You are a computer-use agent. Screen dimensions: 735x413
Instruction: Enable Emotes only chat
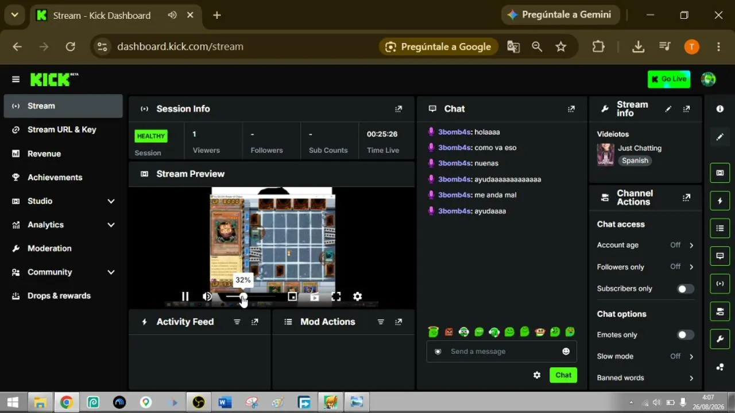[x=686, y=335]
